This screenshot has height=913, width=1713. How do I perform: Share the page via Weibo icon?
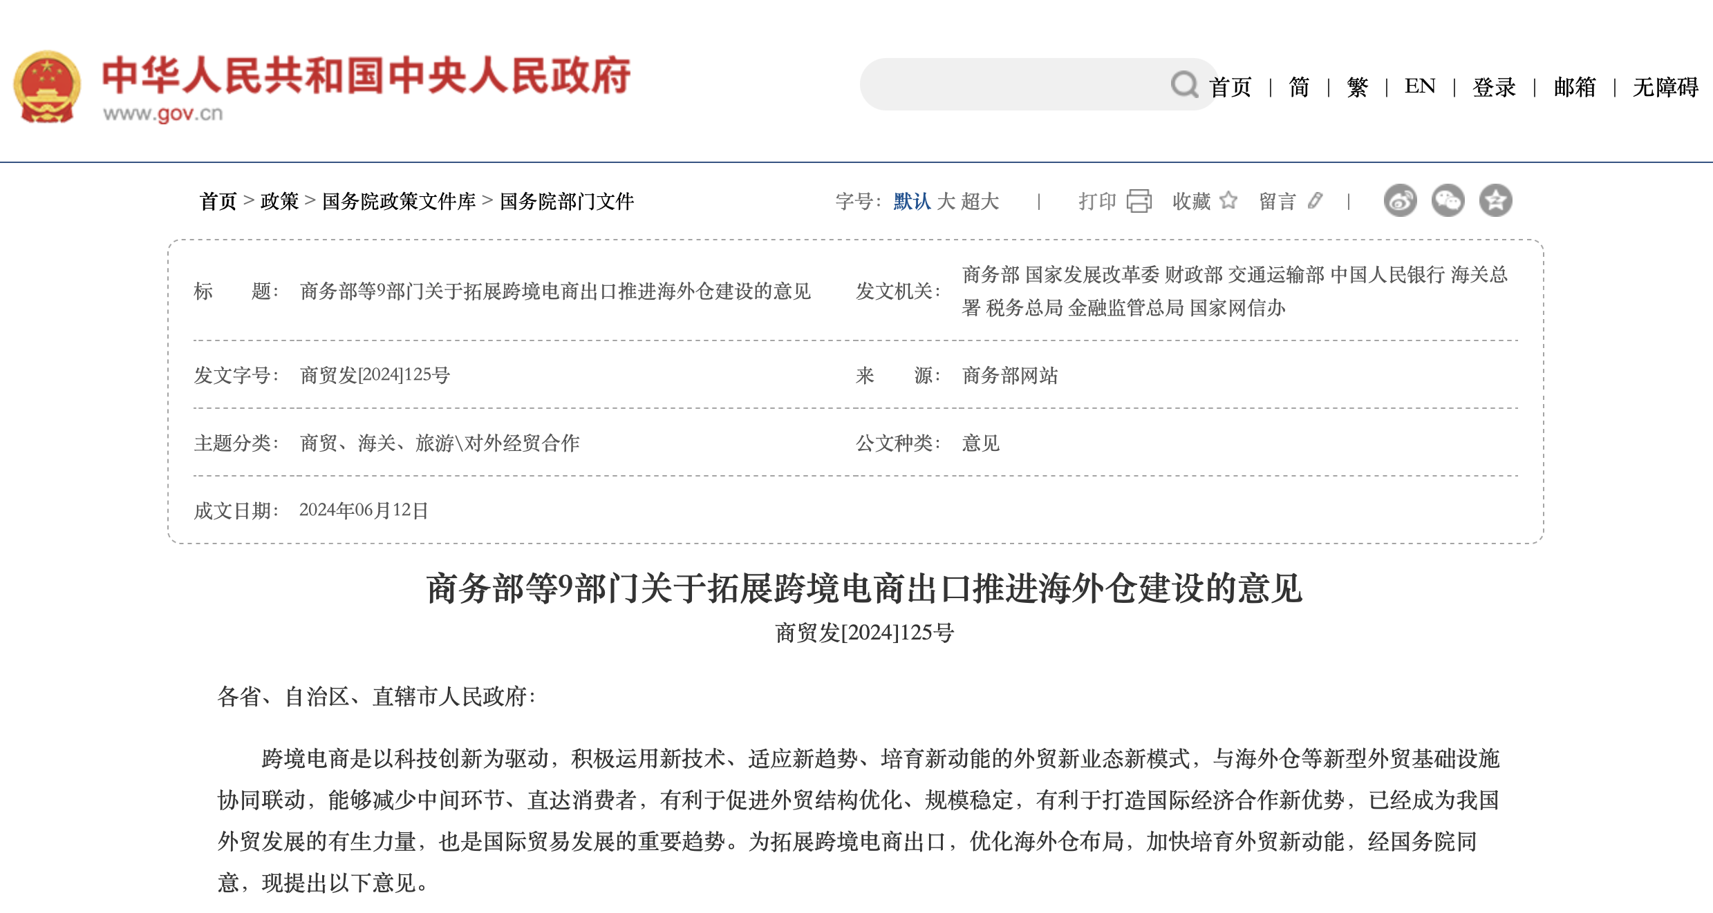(1400, 201)
